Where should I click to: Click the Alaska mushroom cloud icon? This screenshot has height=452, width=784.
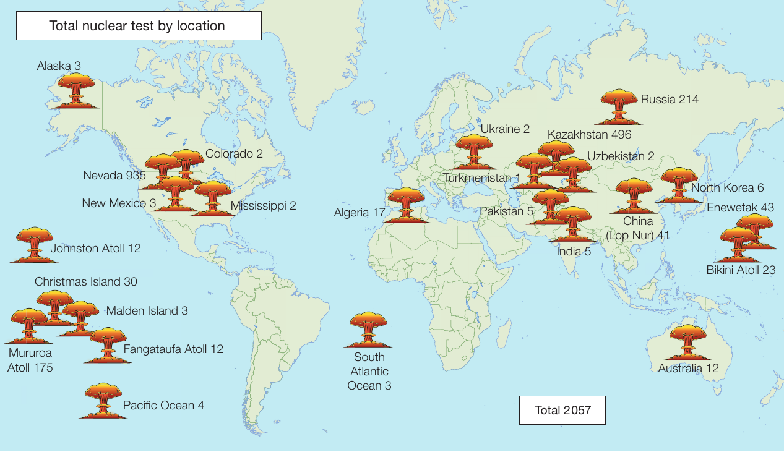(75, 90)
